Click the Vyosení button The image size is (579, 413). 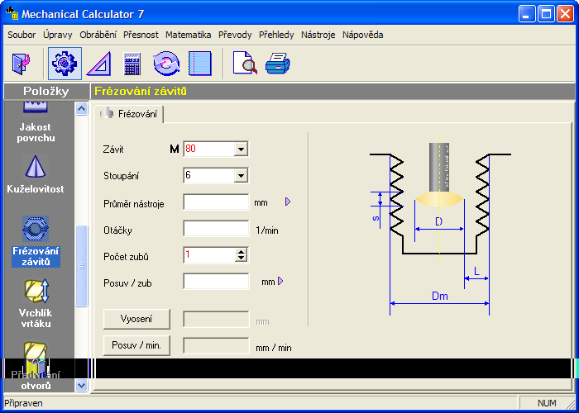click(x=136, y=319)
